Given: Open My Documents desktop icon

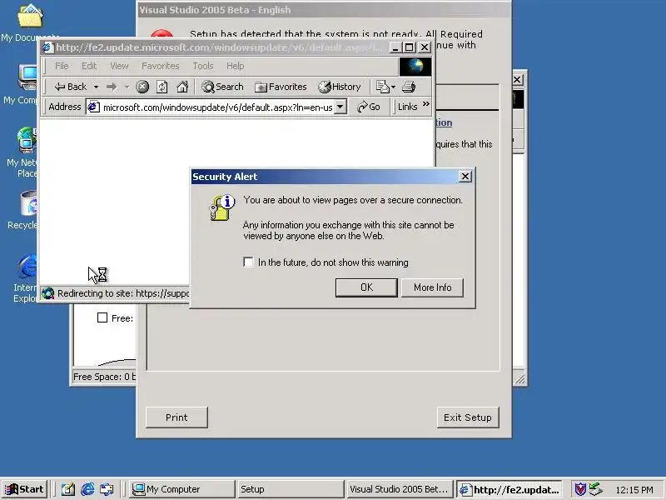Looking at the screenshot, I should pyautogui.click(x=30, y=23).
